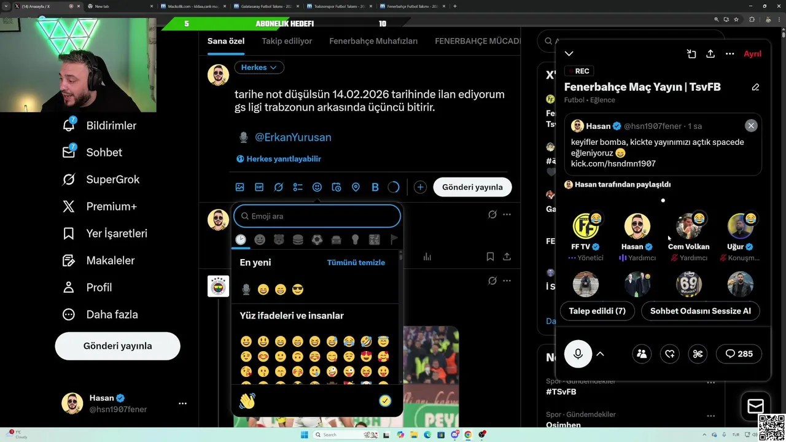786x442 pixels.
Task: Collapse the Space panel with chevron
Action: [569, 54]
